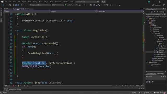Click Start Without Debugging outline arrow

84,5
